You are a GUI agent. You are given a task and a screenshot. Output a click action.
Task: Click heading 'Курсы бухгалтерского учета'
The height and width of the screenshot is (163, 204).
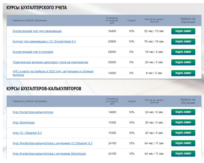tap(36, 8)
